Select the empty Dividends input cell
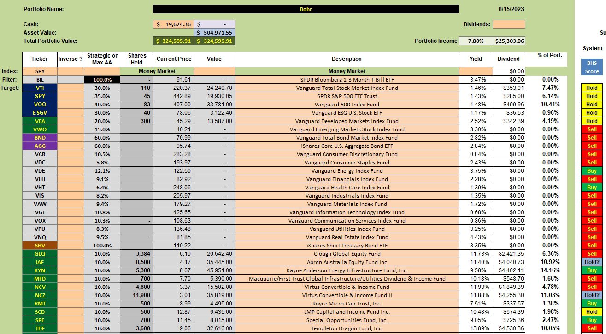The width and height of the screenshot is (606, 334). point(509,24)
